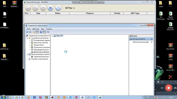Collapse Служебные программы tree node
The image size is (177, 99).
(27, 38)
